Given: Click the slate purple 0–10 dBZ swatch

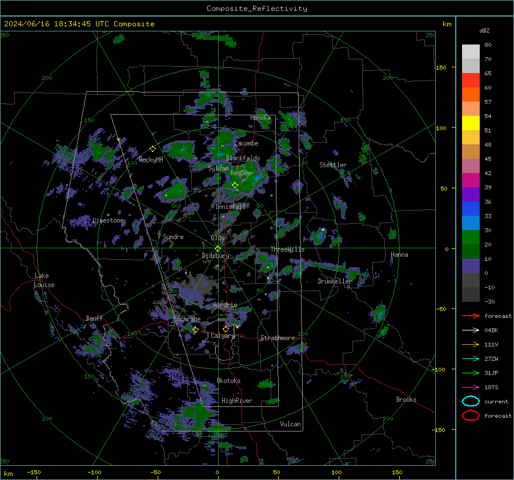Looking at the screenshot, I should pos(471,266).
